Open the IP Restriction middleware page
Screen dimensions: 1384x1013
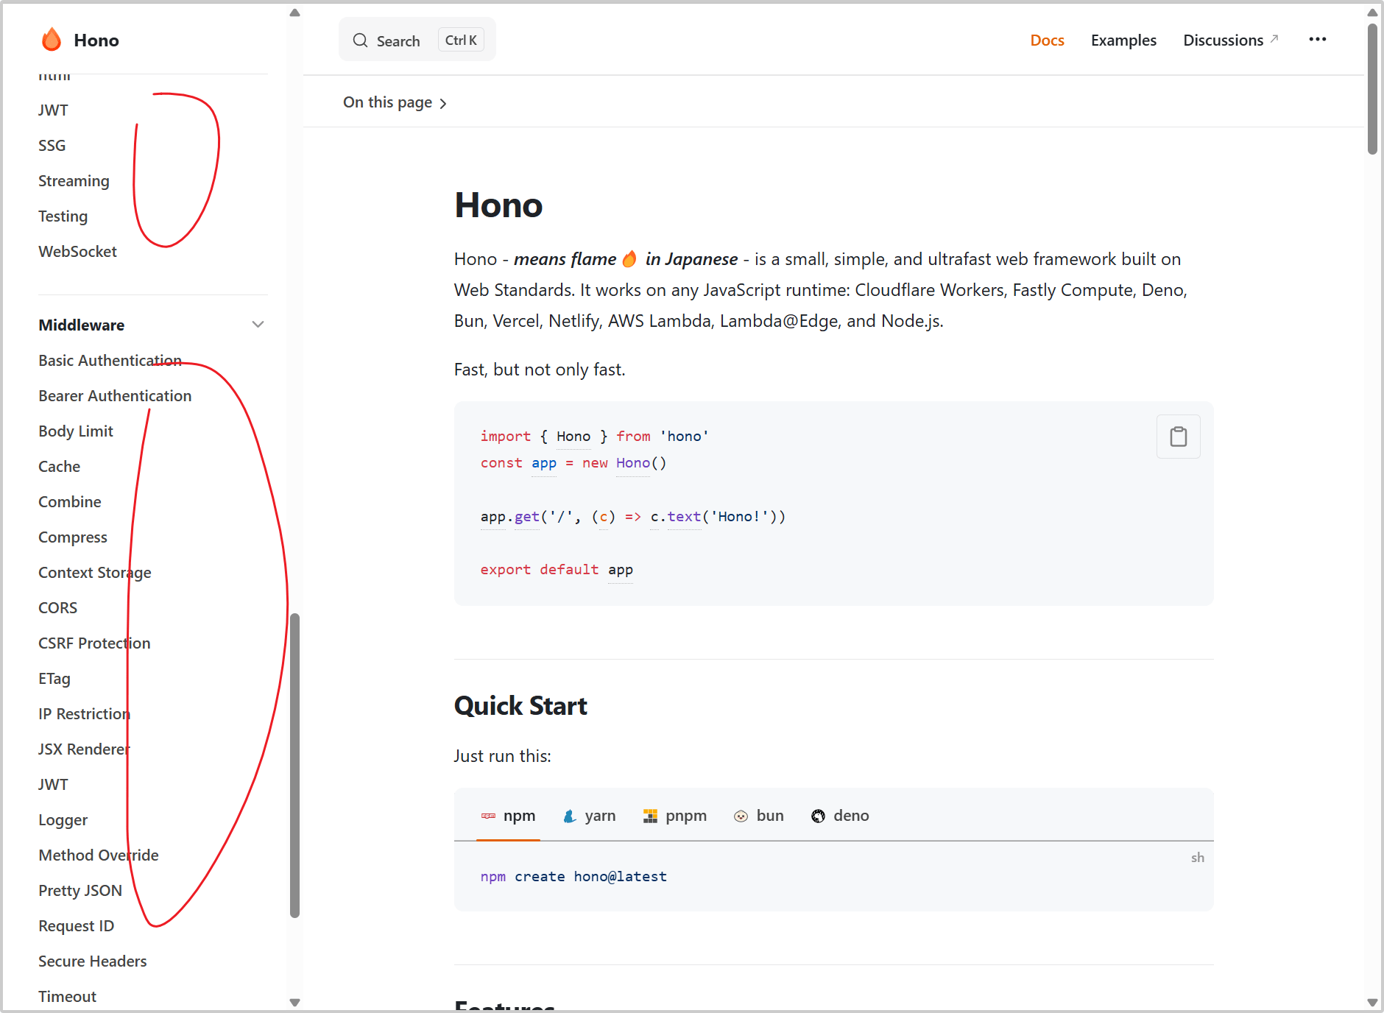coord(85,714)
